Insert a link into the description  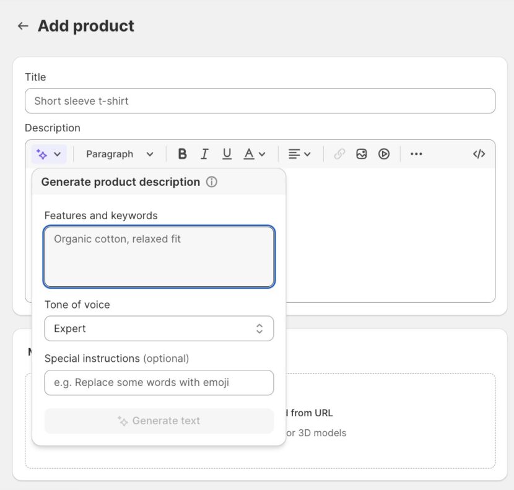point(339,154)
